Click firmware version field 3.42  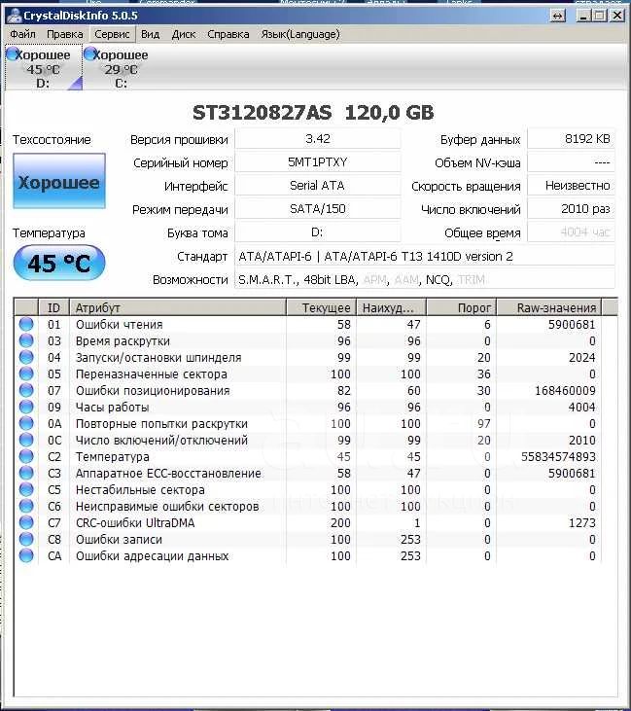pos(318,139)
